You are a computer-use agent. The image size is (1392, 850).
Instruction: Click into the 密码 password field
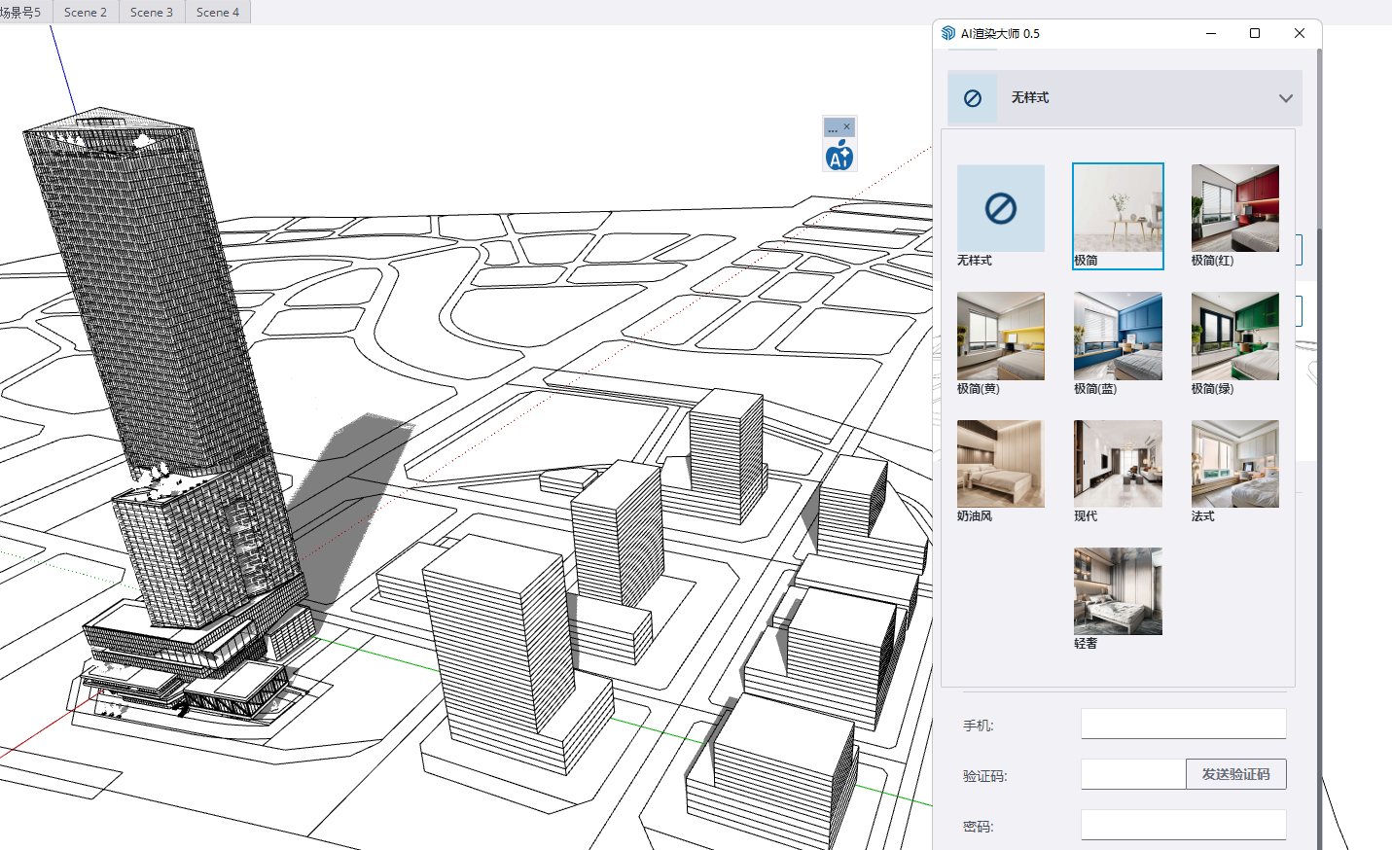click(1183, 825)
